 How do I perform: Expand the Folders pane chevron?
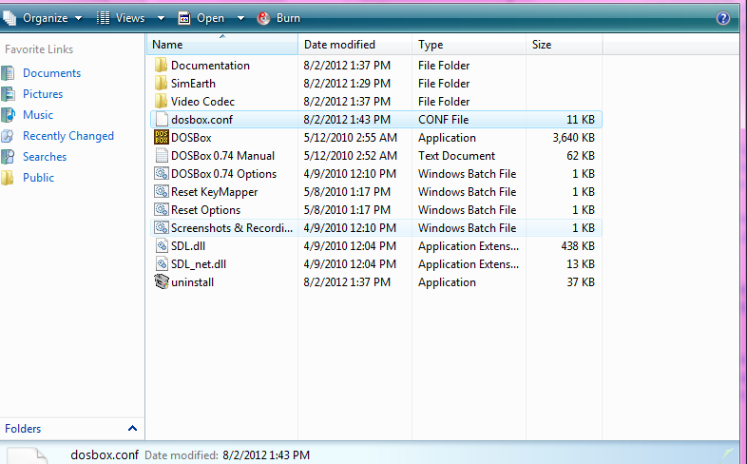132,428
